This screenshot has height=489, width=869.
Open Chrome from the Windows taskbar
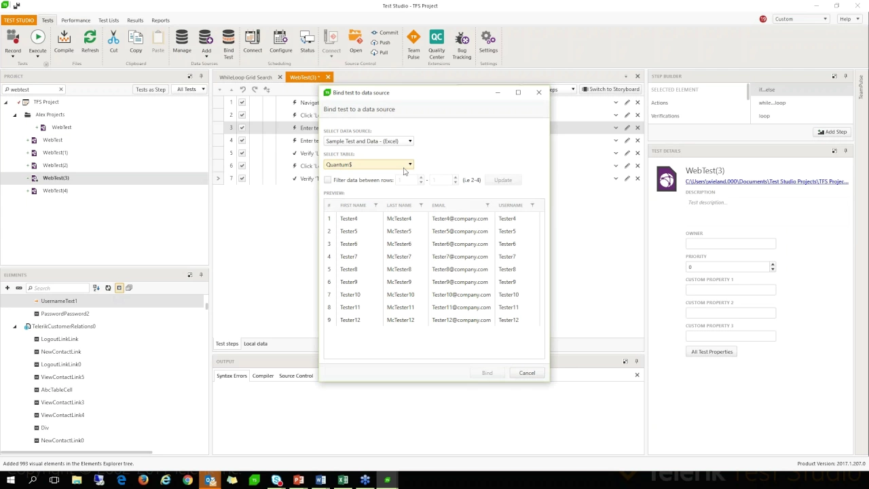click(x=187, y=480)
